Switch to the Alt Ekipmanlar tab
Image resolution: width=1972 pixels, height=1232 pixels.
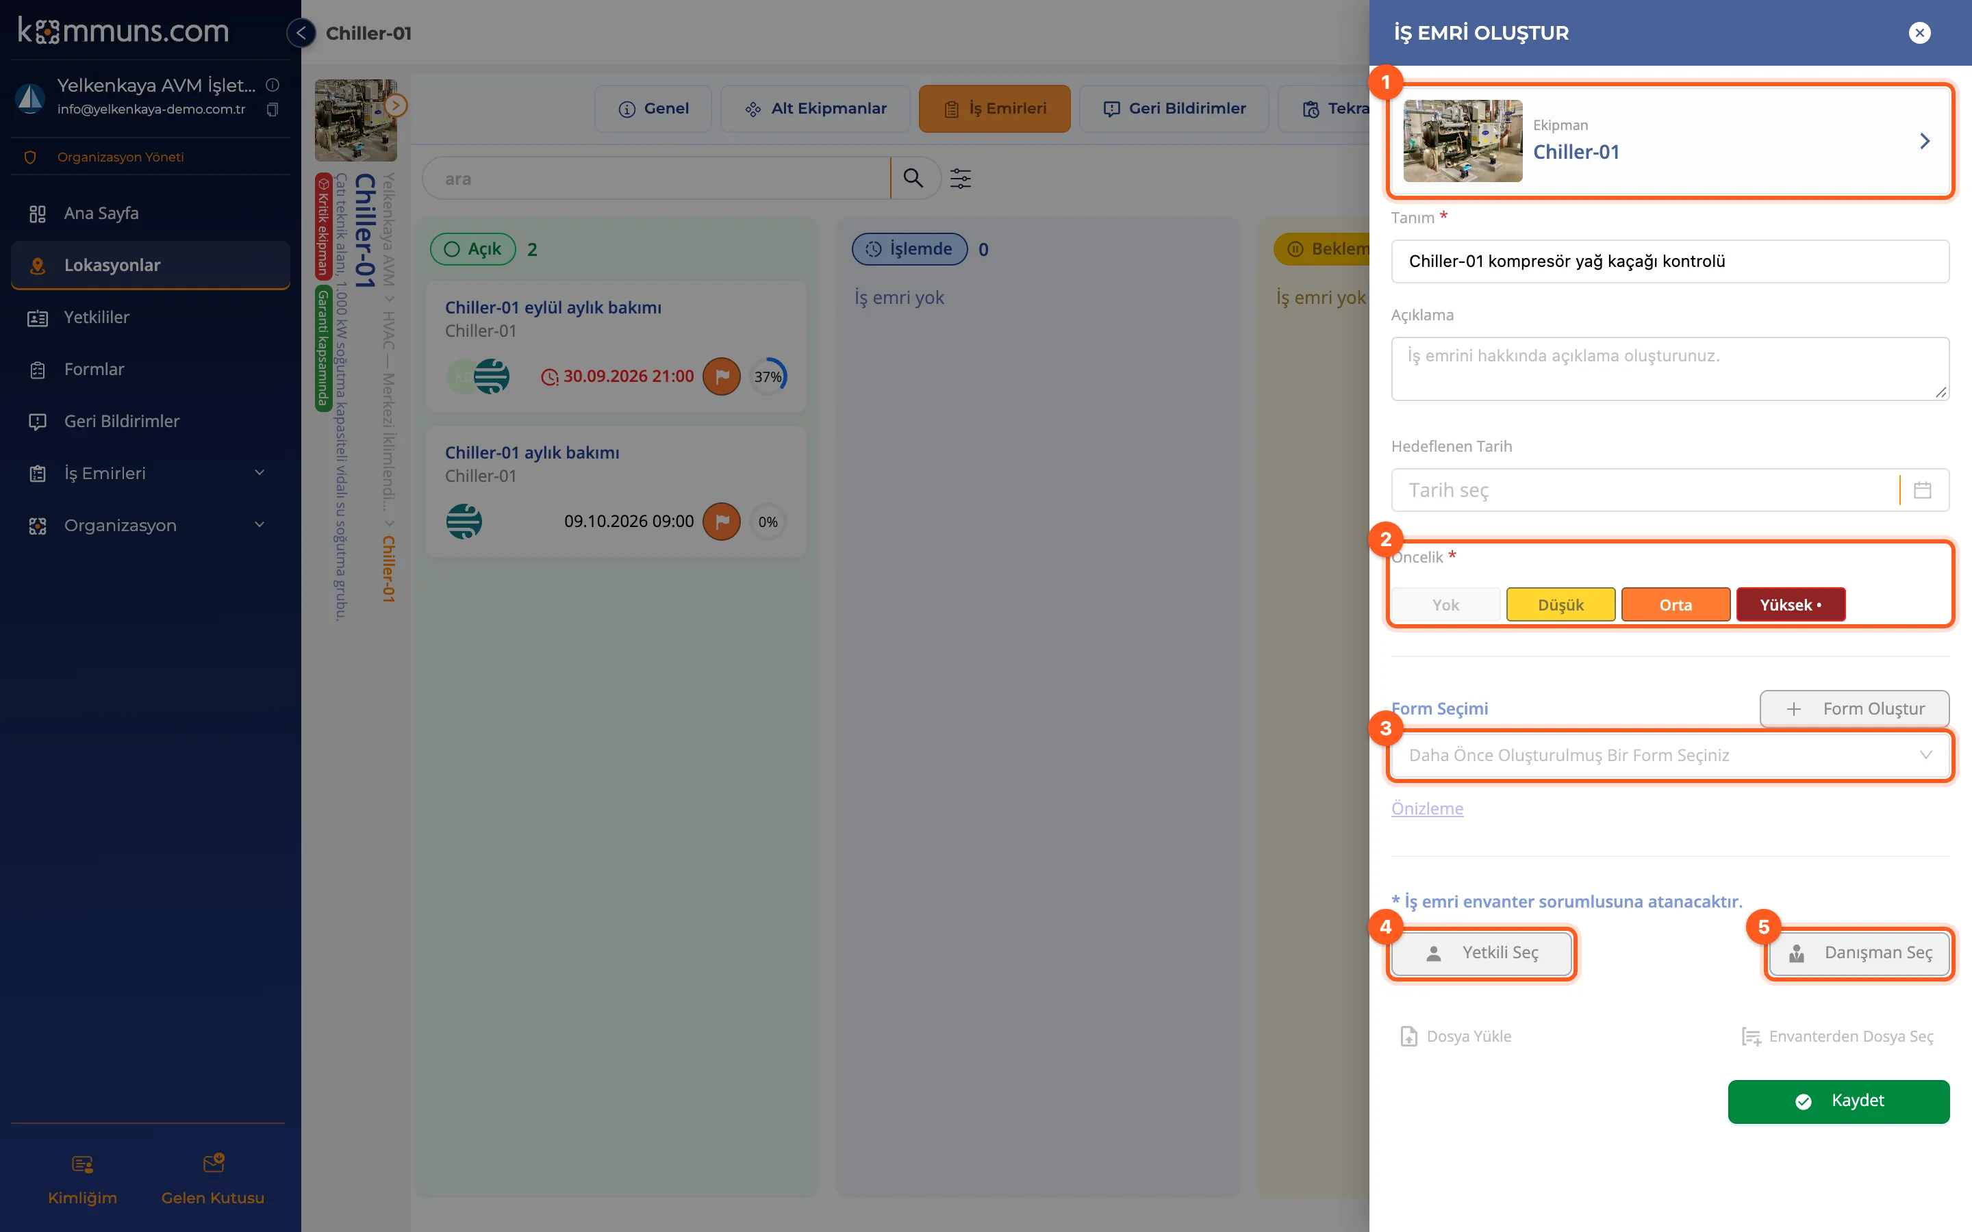click(x=816, y=108)
